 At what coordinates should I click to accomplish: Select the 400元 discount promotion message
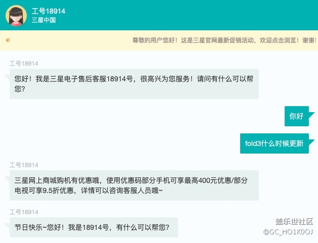(133, 185)
